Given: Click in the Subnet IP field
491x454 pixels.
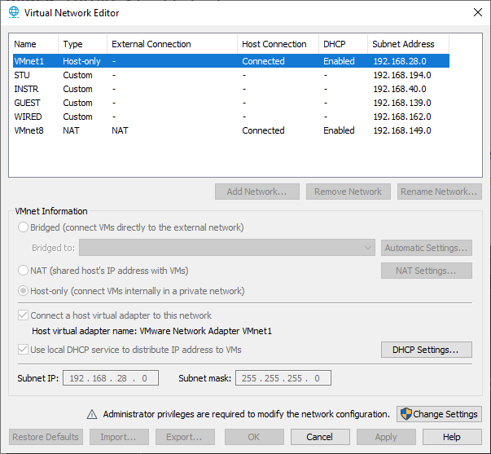Looking at the screenshot, I should click(x=111, y=378).
